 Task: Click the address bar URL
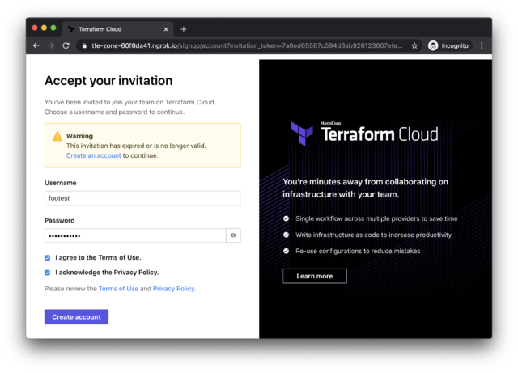click(243, 46)
